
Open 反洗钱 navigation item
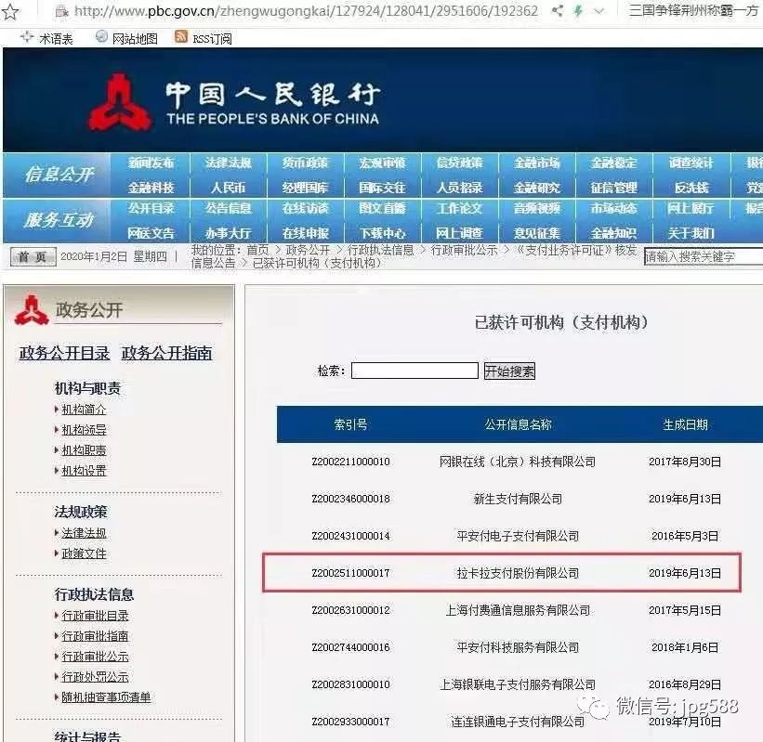[x=691, y=188]
